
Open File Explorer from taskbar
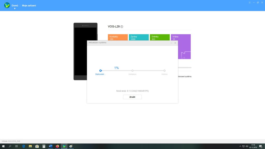(x=30, y=146)
